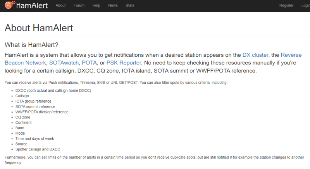Click the Register link
The image size is (310, 169).
point(286,5)
